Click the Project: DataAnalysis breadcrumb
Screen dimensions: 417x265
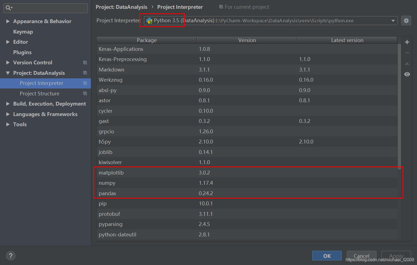click(x=121, y=7)
